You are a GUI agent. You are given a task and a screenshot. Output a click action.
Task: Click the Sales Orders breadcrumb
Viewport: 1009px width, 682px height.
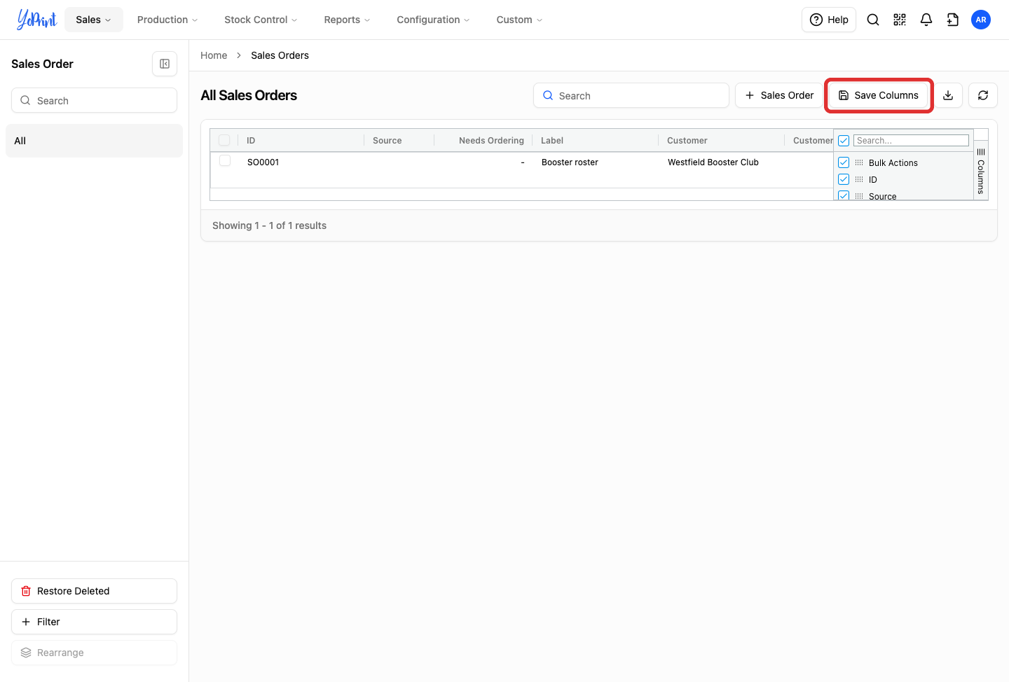click(x=280, y=55)
